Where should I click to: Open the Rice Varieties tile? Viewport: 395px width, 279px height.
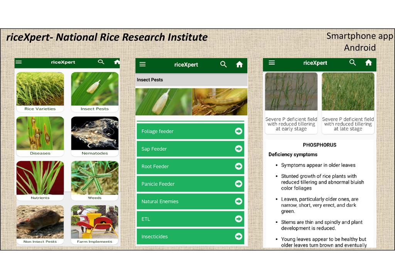click(40, 91)
